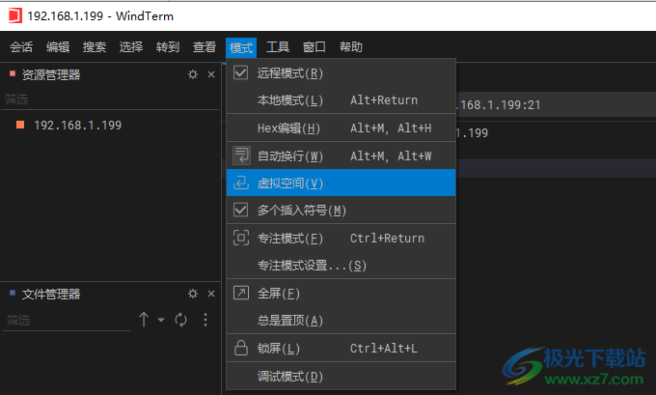This screenshot has height=395, width=656.
Task: Open 文件管理器 panel settings gear
Action: tap(192, 294)
